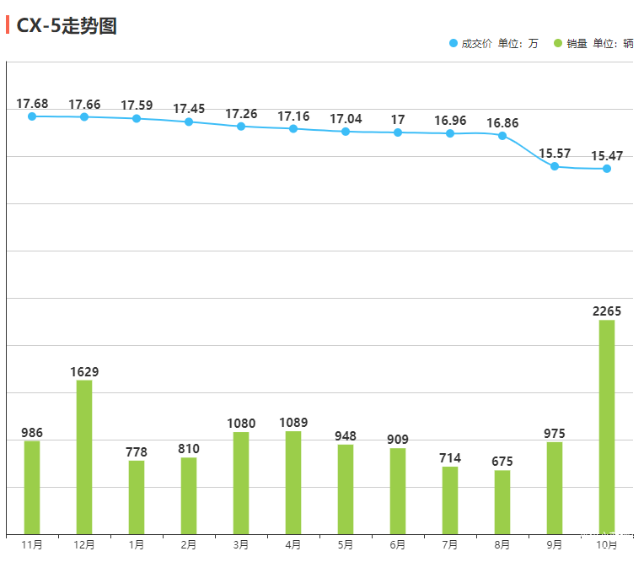Select the 17.68 price point for 11月
Viewport: 644px width, 562px height.
(32, 116)
